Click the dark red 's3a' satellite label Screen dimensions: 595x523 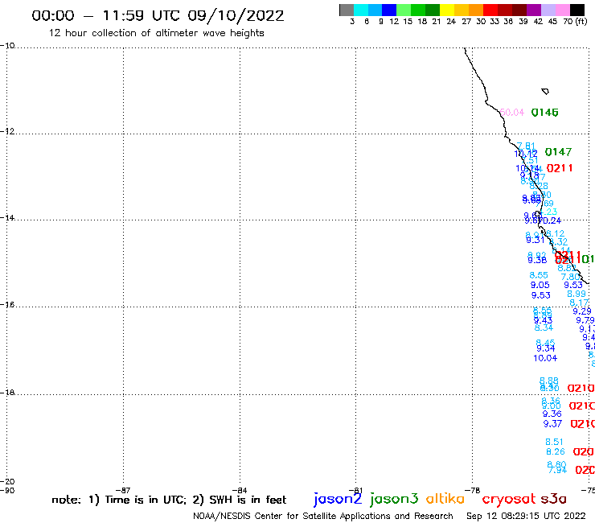(x=553, y=499)
